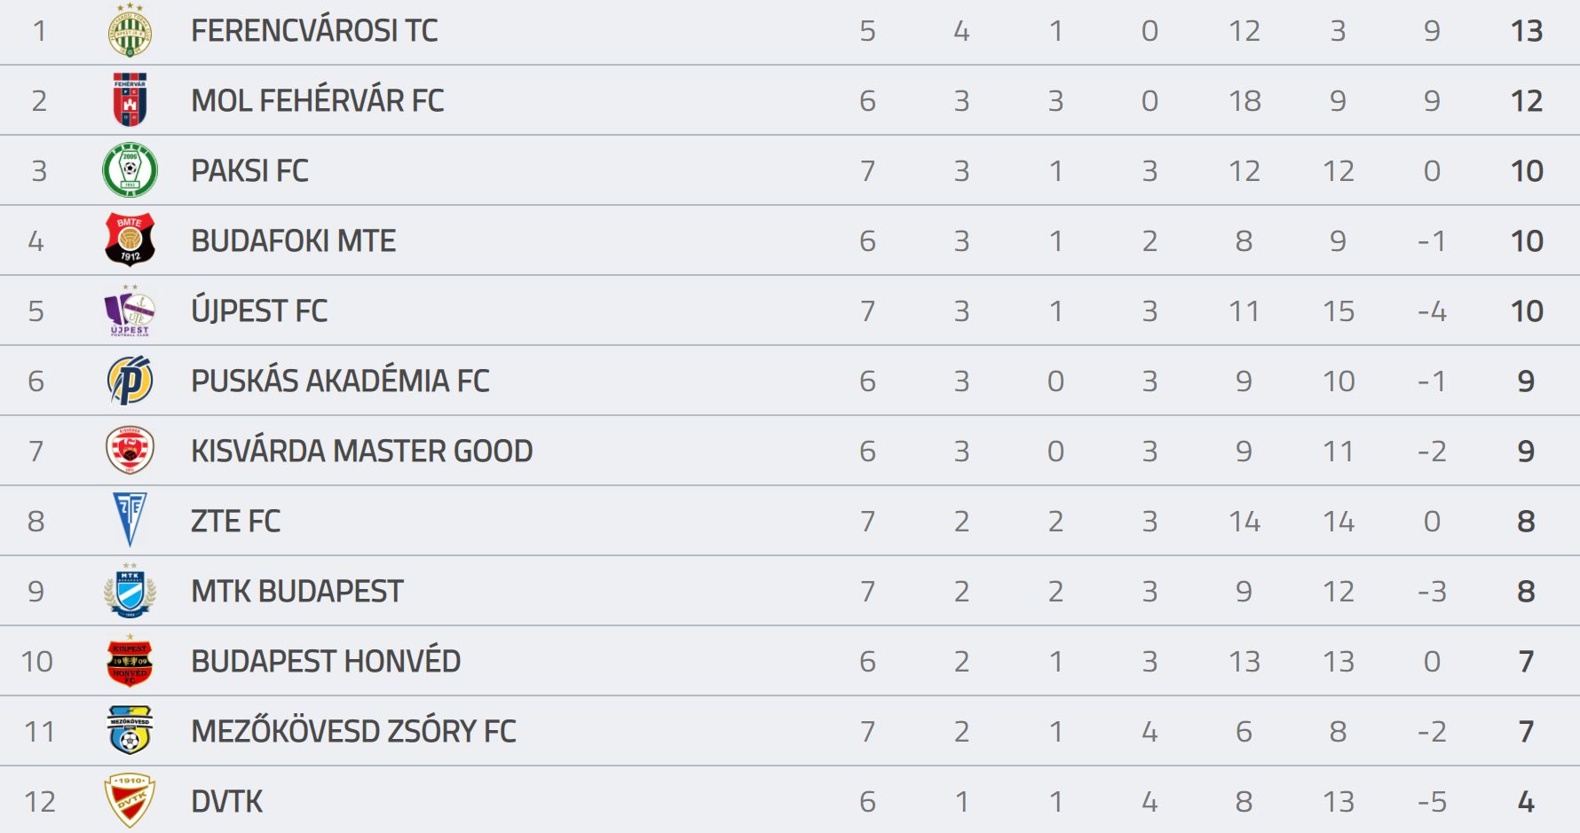
Task: Click the MTK Budapest crest
Action: pos(130,590)
